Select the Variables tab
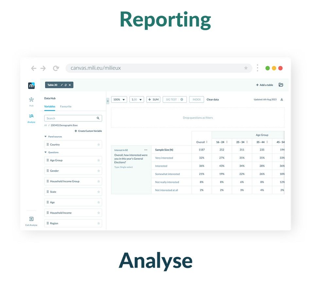Image resolution: width=314 pixels, height=285 pixels. pyautogui.click(x=50, y=107)
